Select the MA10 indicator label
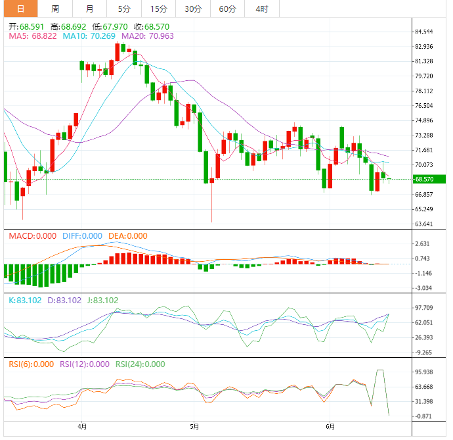The image size is (453, 440). click(91, 36)
